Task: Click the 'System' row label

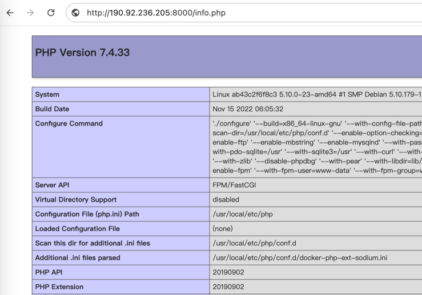Action: [x=47, y=94]
